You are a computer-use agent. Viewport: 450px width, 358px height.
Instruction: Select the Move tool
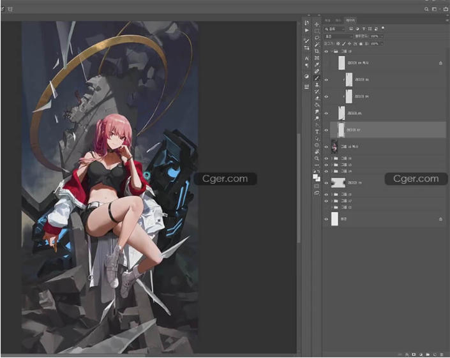tap(317, 24)
